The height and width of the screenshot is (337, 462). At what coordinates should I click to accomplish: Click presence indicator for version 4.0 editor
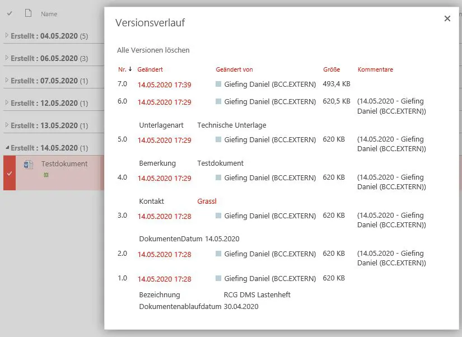pos(218,178)
